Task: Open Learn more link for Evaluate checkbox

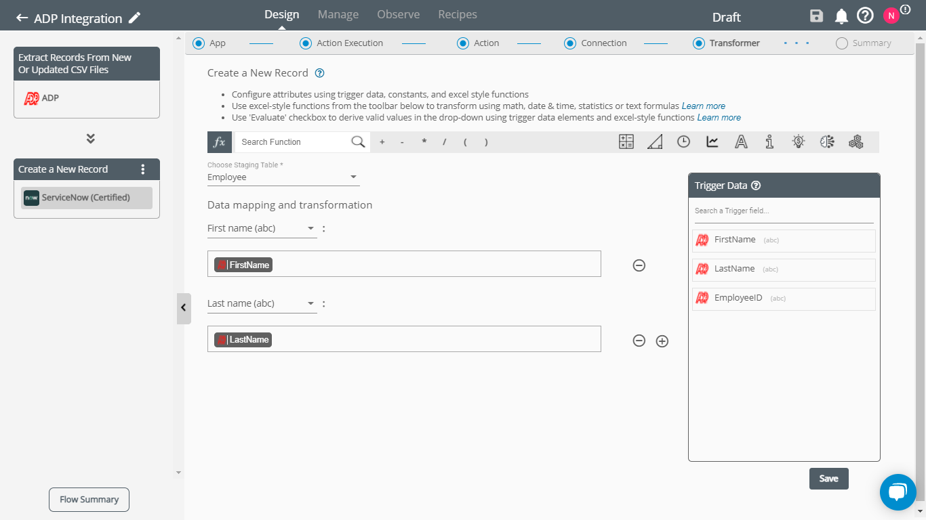Action: point(719,118)
